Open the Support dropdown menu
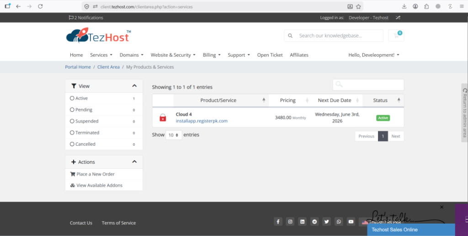The height and width of the screenshot is (236, 468). tap(239, 55)
